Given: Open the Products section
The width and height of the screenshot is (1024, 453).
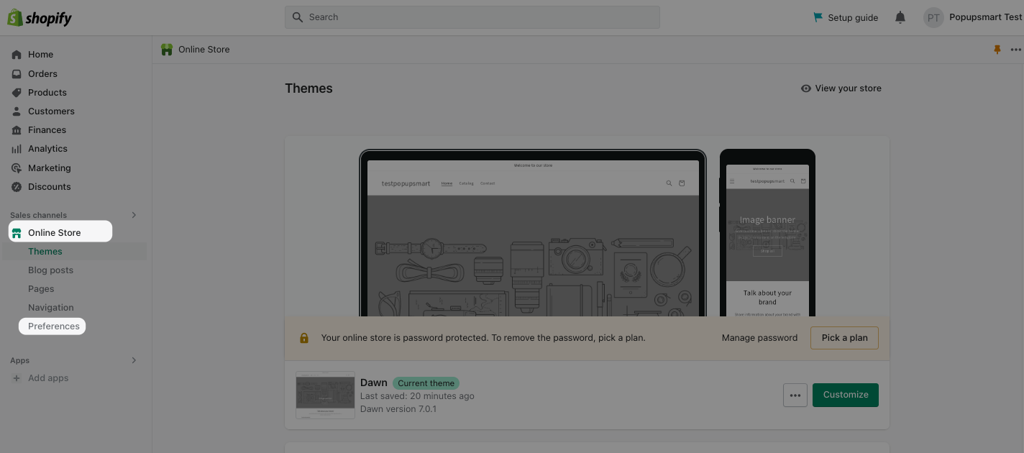Looking at the screenshot, I should [16, 92].
